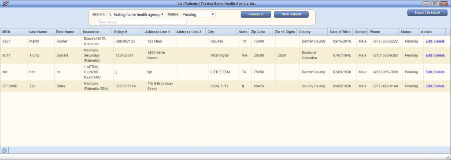Sort by the City column header
The image size is (451, 160).
[x=221, y=32]
